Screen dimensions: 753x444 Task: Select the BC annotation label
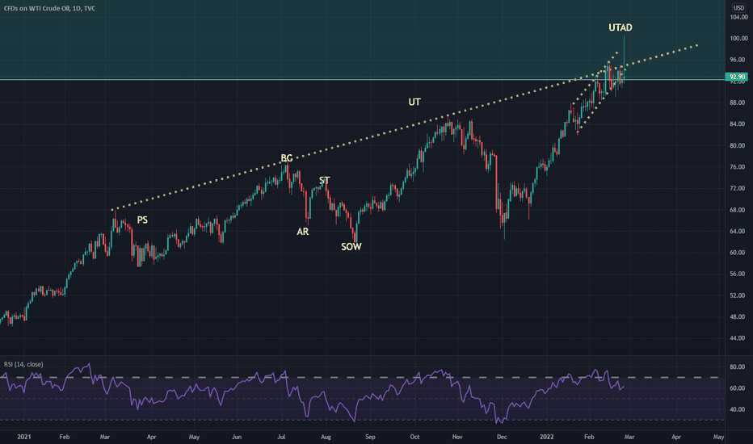coord(286,158)
